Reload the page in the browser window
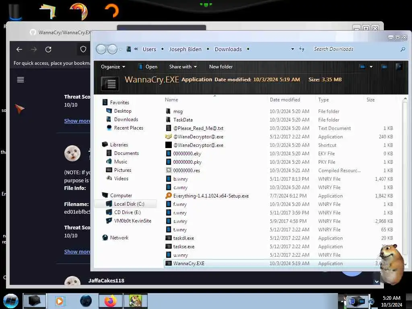Image resolution: width=412 pixels, height=309 pixels. 48,49
